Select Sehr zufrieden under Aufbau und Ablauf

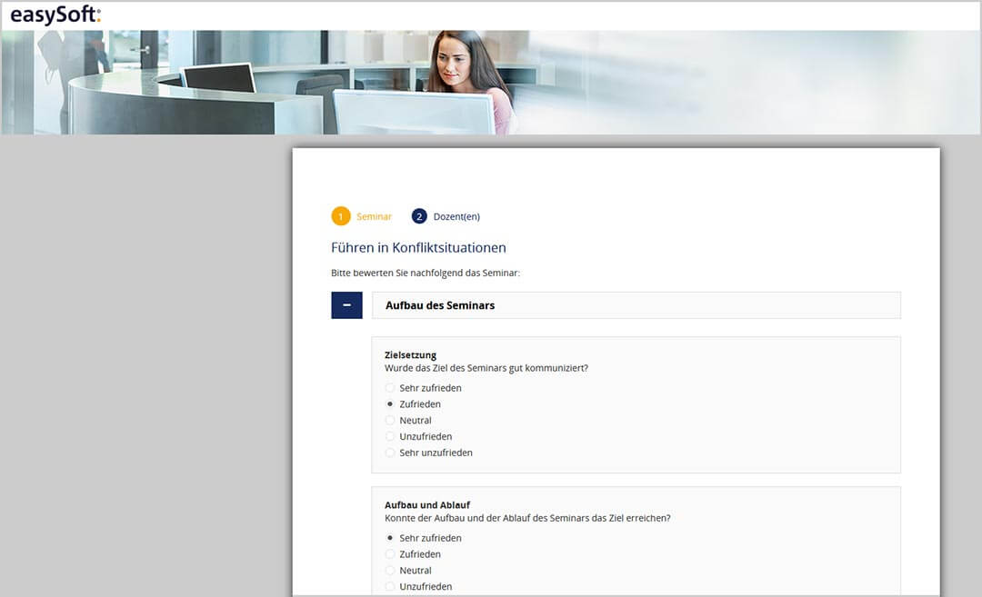pos(389,538)
